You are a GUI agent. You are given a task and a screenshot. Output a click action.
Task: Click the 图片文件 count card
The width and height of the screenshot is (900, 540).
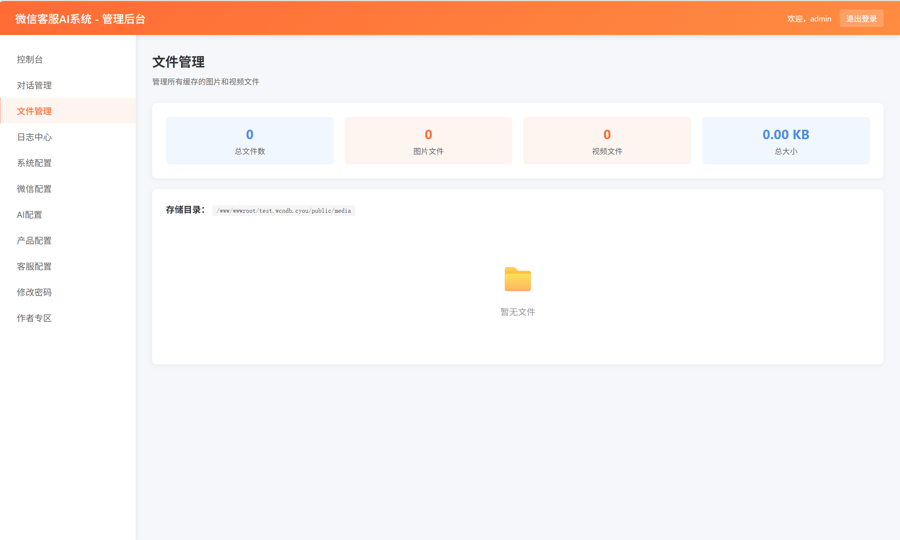(x=428, y=141)
